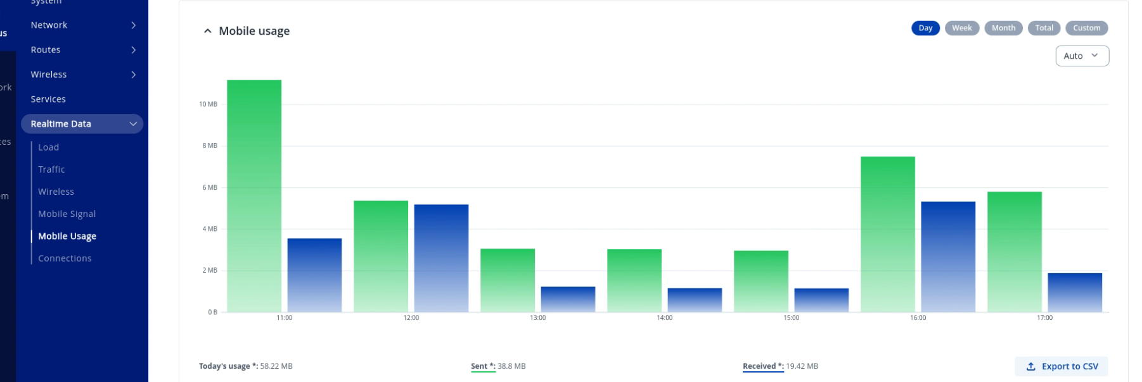The width and height of the screenshot is (1142, 382).
Task: Choose the Custom time range
Action: [x=1086, y=28]
